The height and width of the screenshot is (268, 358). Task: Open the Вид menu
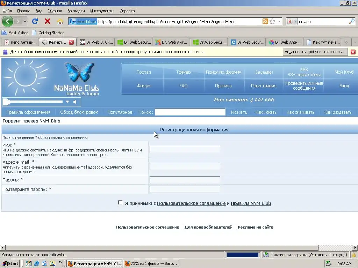pyautogui.click(x=39, y=11)
